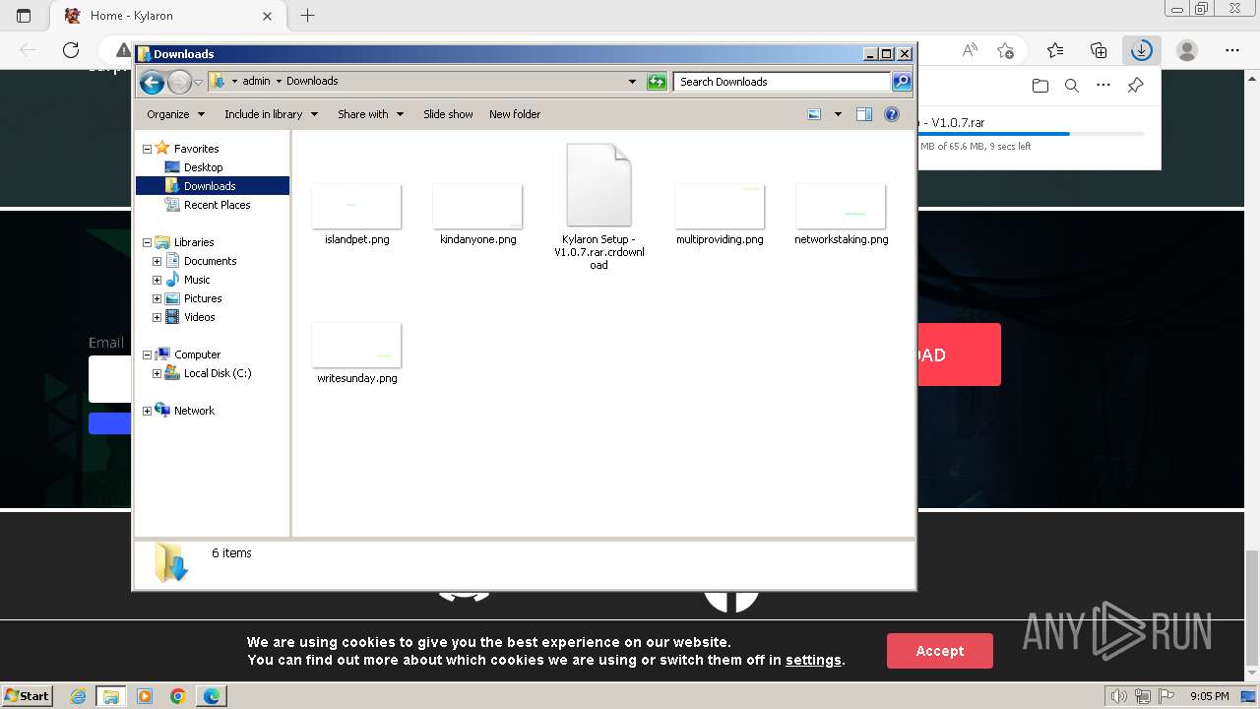Open the Organize menu
Image resolution: width=1260 pixels, height=709 pixels.
click(x=175, y=114)
